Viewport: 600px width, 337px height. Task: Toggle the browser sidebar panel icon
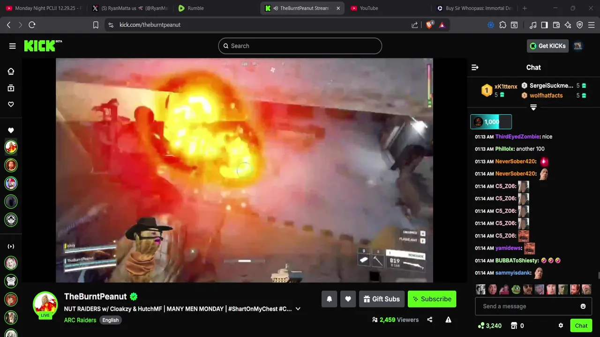(x=544, y=25)
